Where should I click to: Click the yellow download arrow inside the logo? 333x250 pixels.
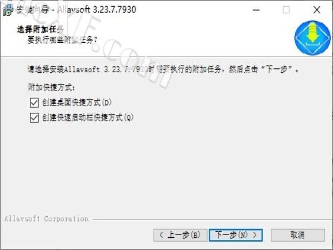[x=312, y=33]
